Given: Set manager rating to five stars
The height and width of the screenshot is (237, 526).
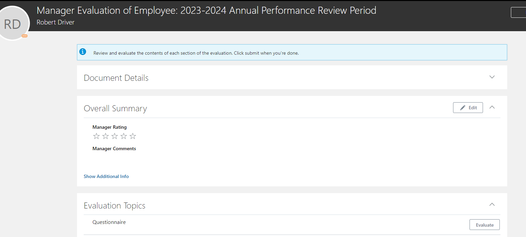Looking at the screenshot, I should [133, 136].
